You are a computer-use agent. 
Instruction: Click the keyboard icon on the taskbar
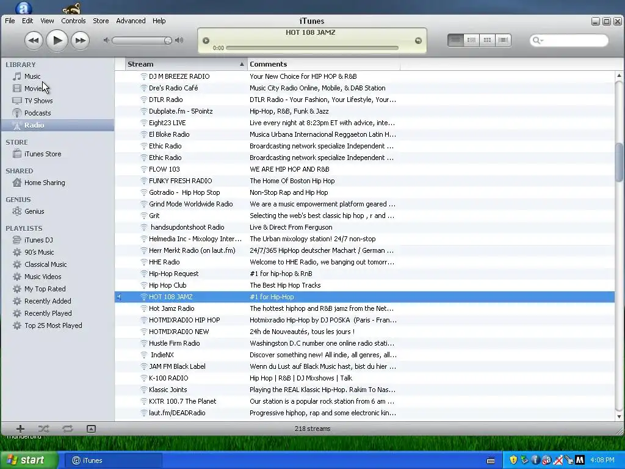point(491,460)
